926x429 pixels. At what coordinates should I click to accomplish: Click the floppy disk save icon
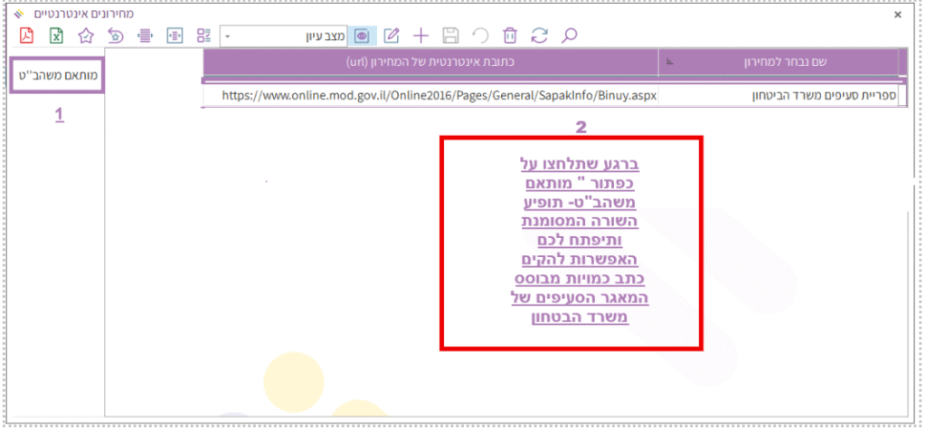(x=450, y=36)
